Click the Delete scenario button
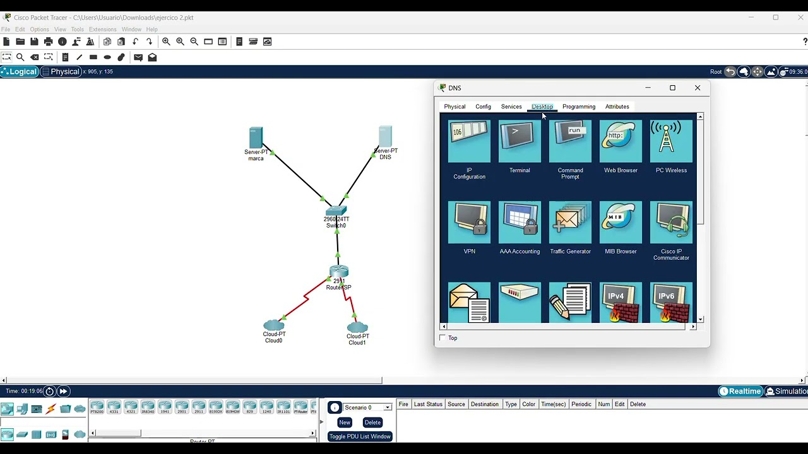The image size is (808, 454). tap(372, 422)
